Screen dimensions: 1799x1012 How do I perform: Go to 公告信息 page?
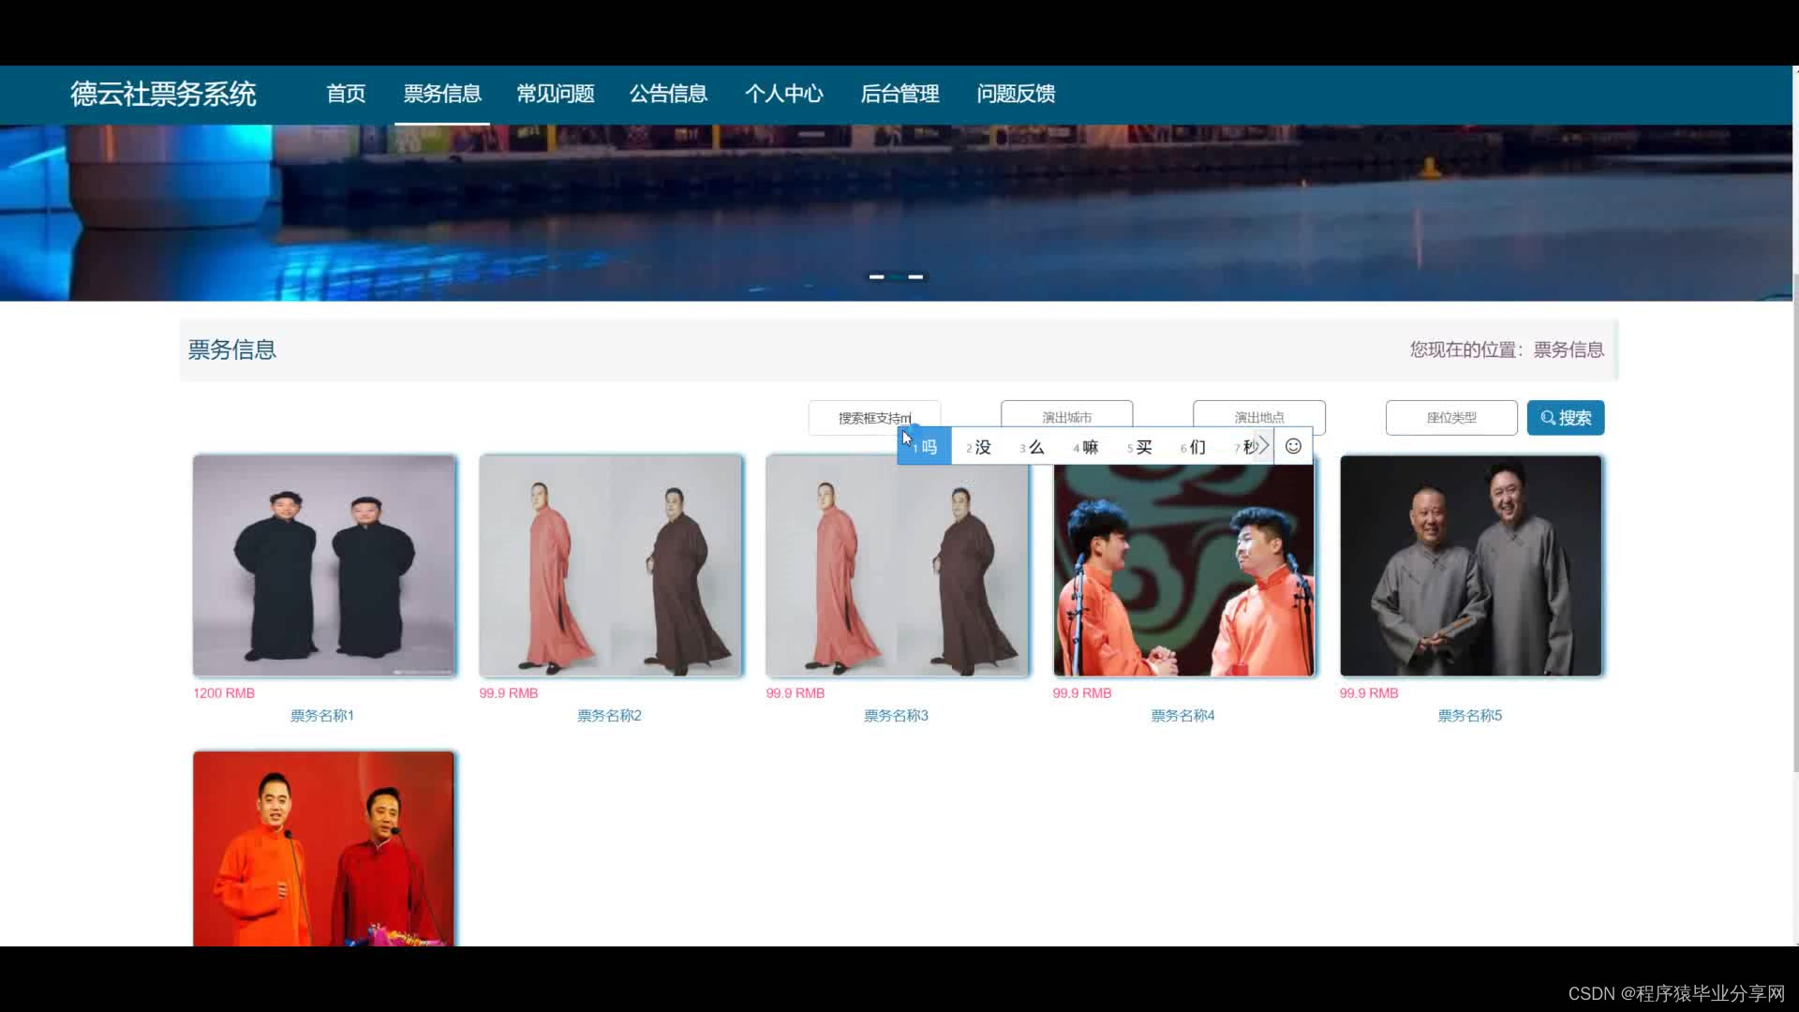[x=668, y=94]
